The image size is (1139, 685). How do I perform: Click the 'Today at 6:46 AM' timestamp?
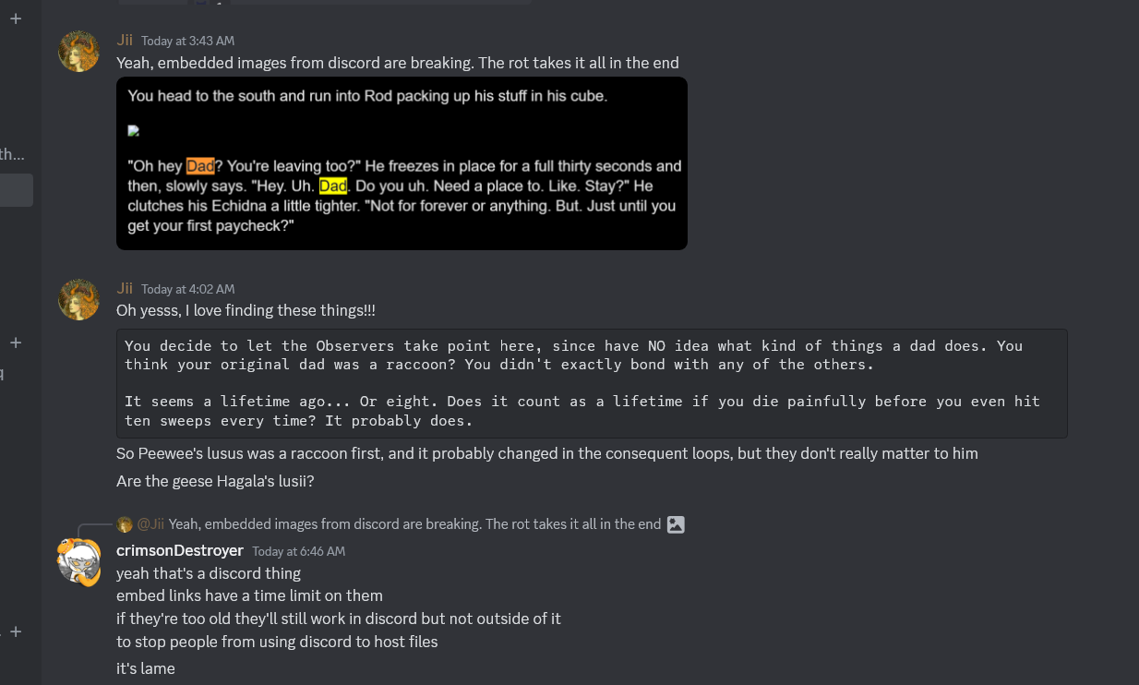click(298, 551)
